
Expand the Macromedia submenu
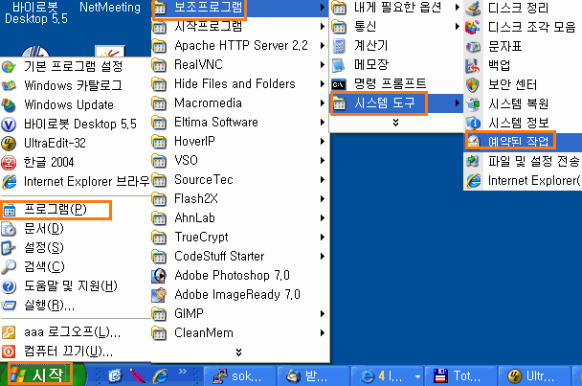tap(240, 103)
